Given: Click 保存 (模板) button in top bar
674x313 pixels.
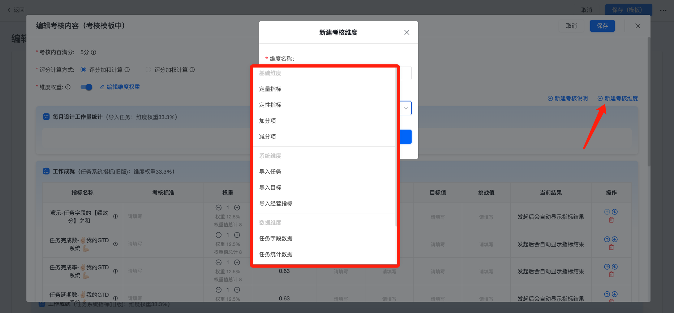Looking at the screenshot, I should click(x=628, y=10).
